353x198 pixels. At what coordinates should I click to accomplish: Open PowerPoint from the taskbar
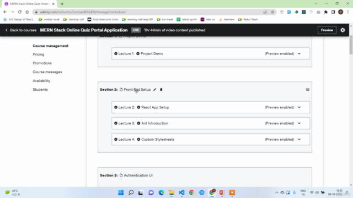[x=222, y=193]
